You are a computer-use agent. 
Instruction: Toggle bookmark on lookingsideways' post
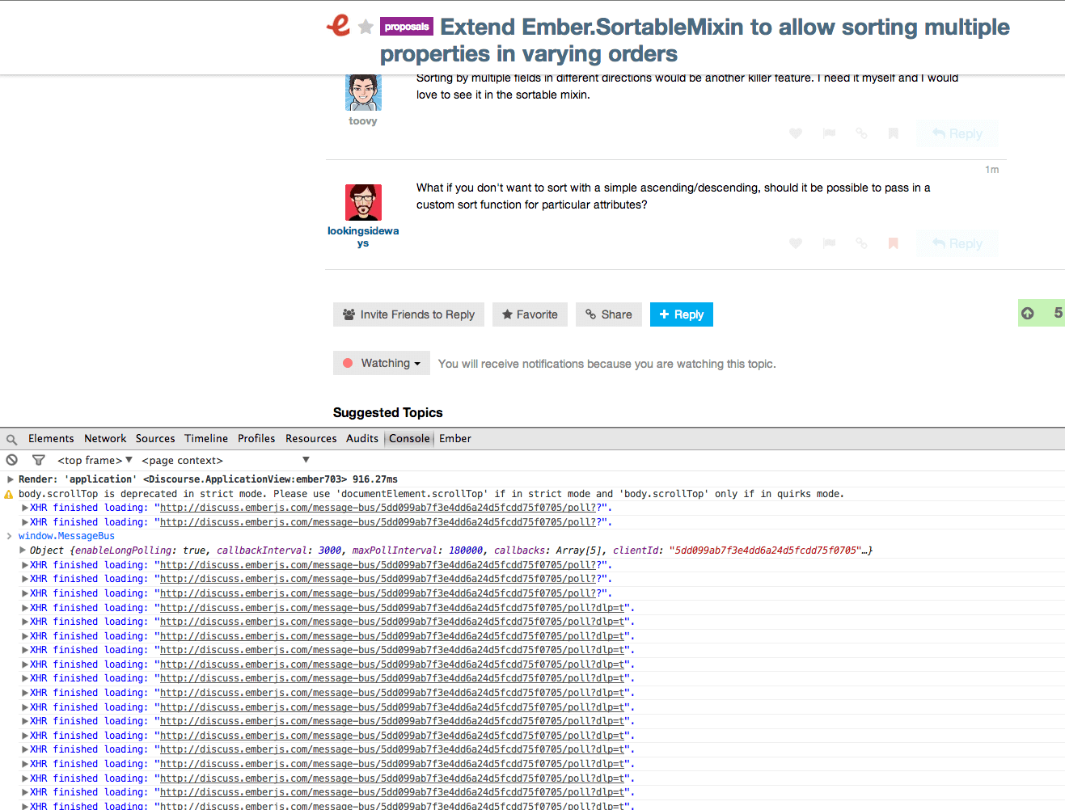(x=894, y=243)
